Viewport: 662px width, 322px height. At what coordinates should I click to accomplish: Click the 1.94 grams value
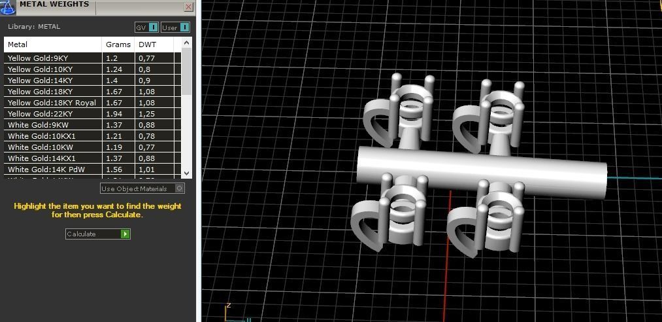(x=114, y=114)
